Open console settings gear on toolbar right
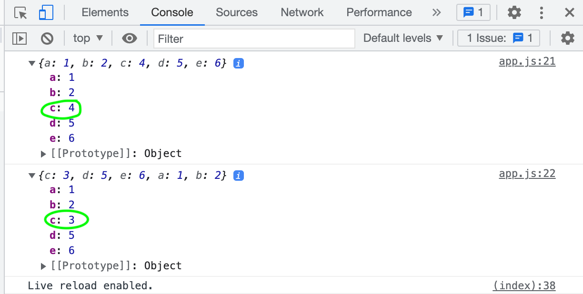 [567, 38]
